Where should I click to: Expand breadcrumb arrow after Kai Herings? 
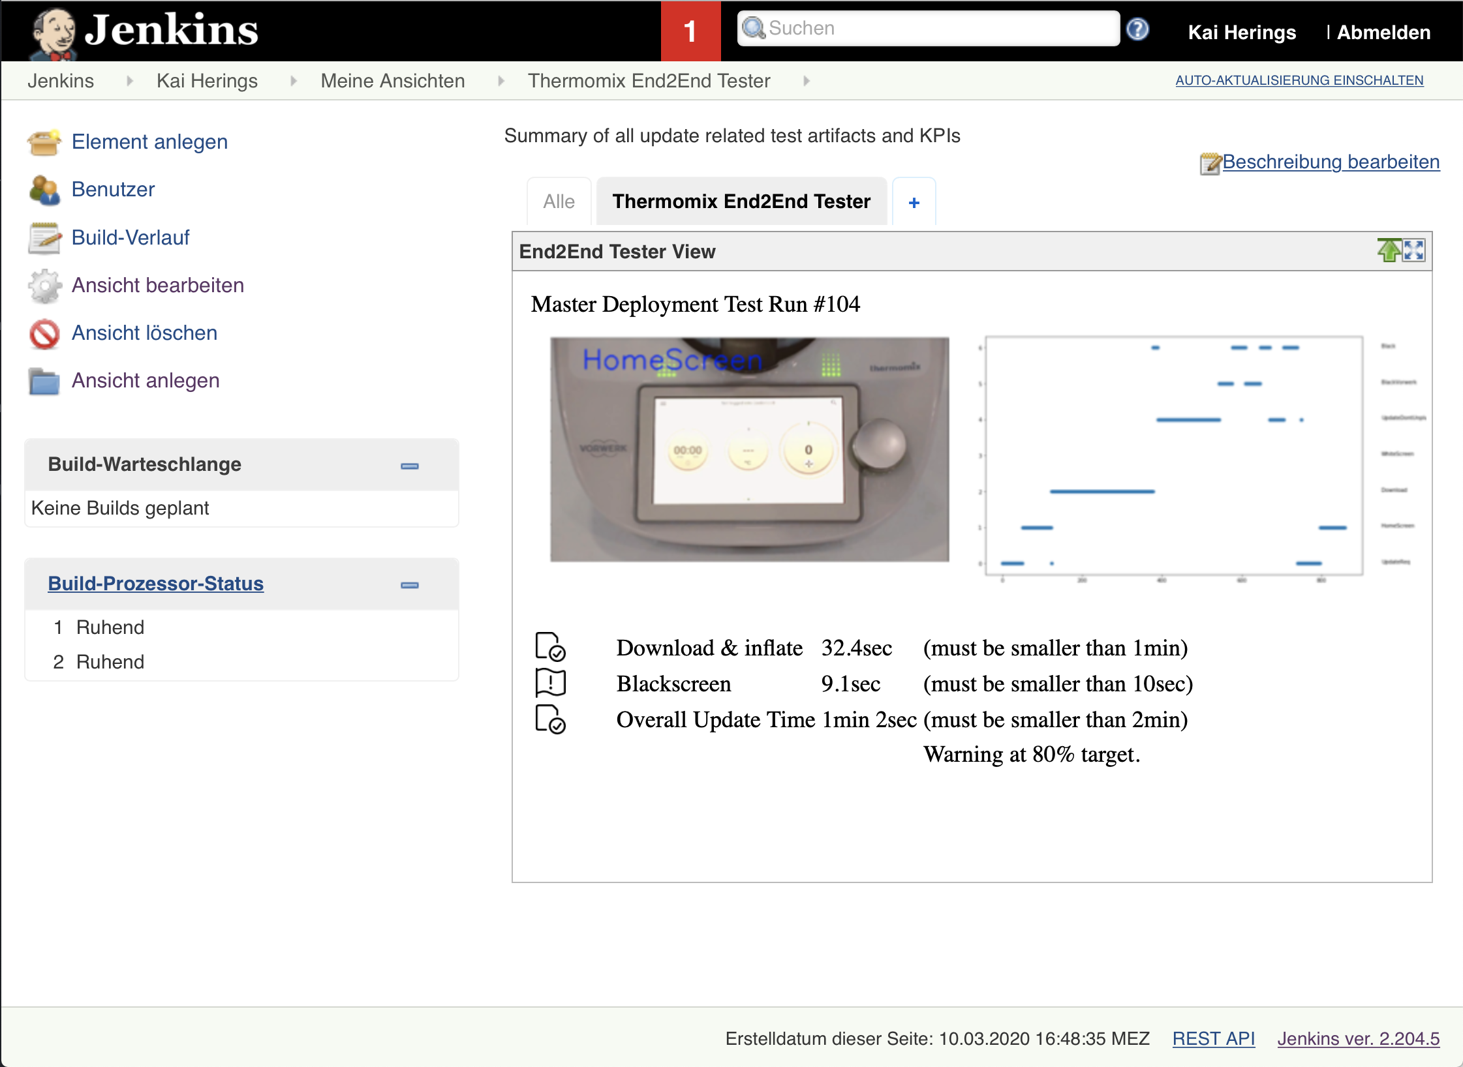pos(294,81)
